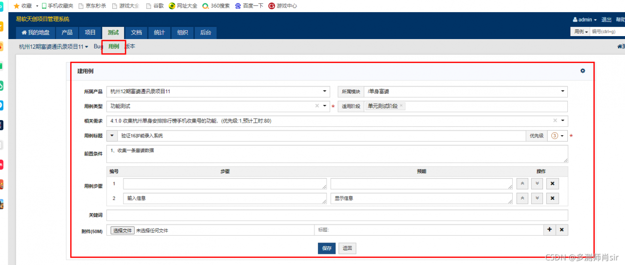Delete step 1 with the X button

pos(552,184)
